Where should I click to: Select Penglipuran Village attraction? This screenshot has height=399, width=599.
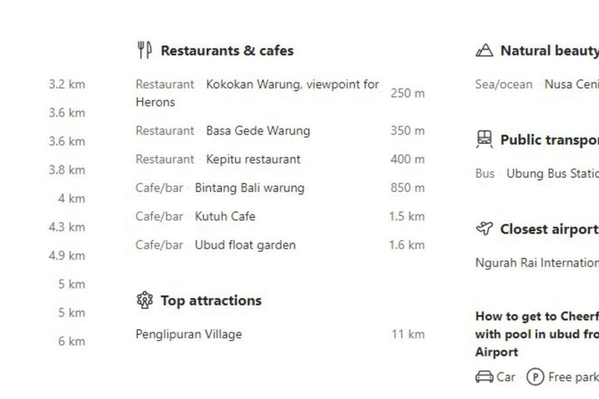pyautogui.click(x=280, y=334)
